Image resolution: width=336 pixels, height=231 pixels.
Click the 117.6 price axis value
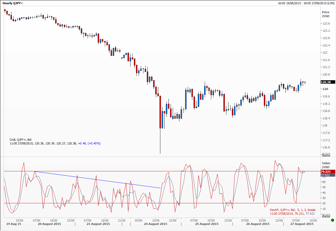tap(326, 133)
